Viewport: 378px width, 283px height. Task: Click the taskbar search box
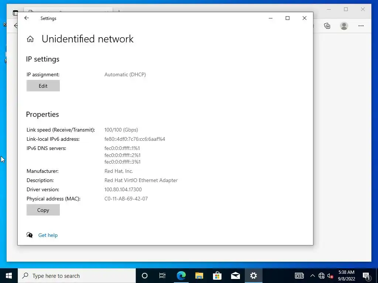click(77, 276)
